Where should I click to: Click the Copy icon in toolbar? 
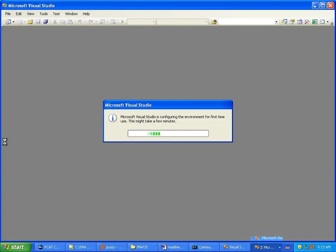[62, 22]
